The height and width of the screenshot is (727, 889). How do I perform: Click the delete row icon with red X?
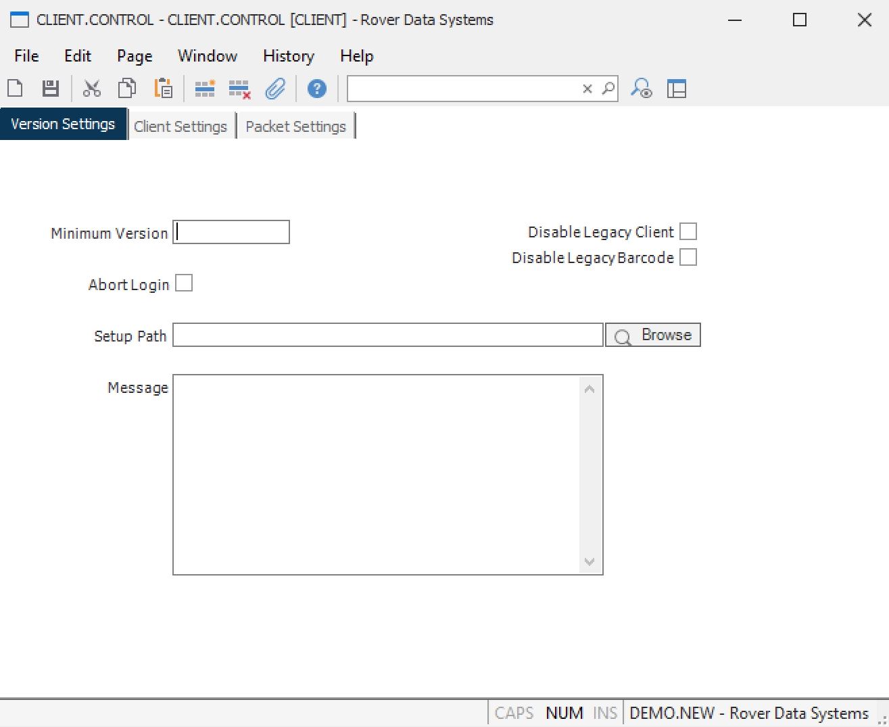[239, 89]
